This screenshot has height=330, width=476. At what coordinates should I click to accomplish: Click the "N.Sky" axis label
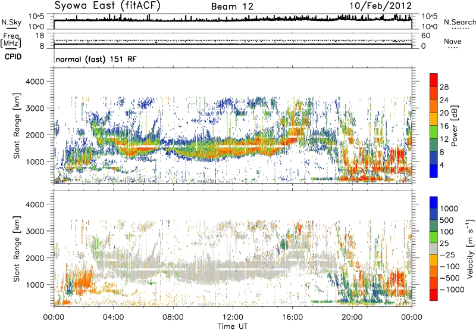(x=11, y=22)
